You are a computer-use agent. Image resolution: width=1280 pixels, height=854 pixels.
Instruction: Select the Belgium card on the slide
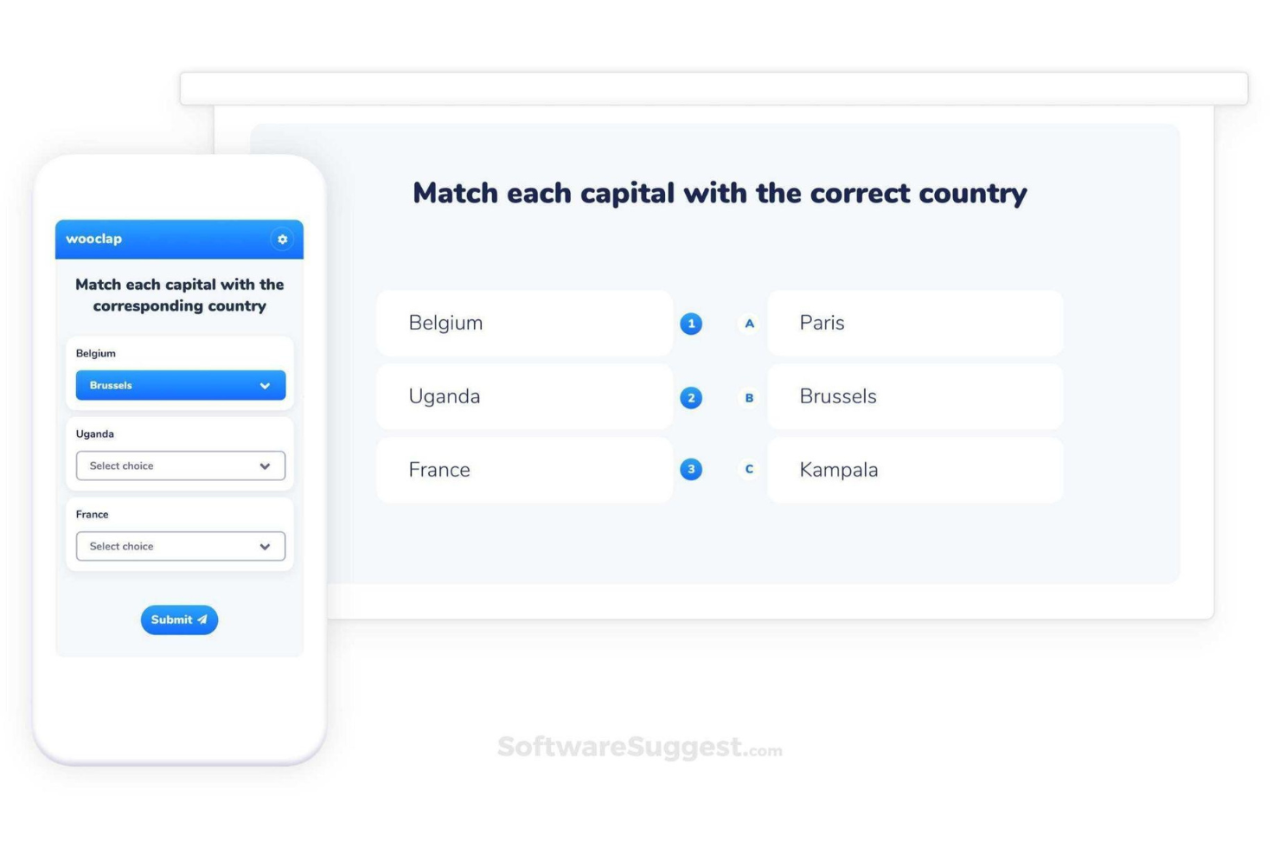pyautogui.click(x=524, y=323)
